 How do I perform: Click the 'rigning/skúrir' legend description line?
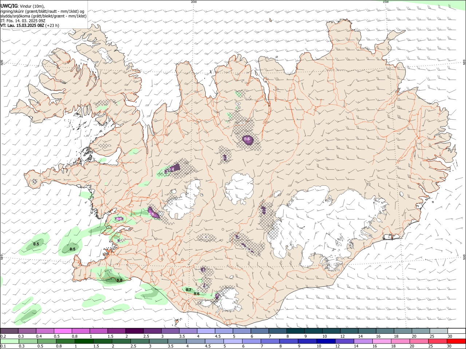42,11
